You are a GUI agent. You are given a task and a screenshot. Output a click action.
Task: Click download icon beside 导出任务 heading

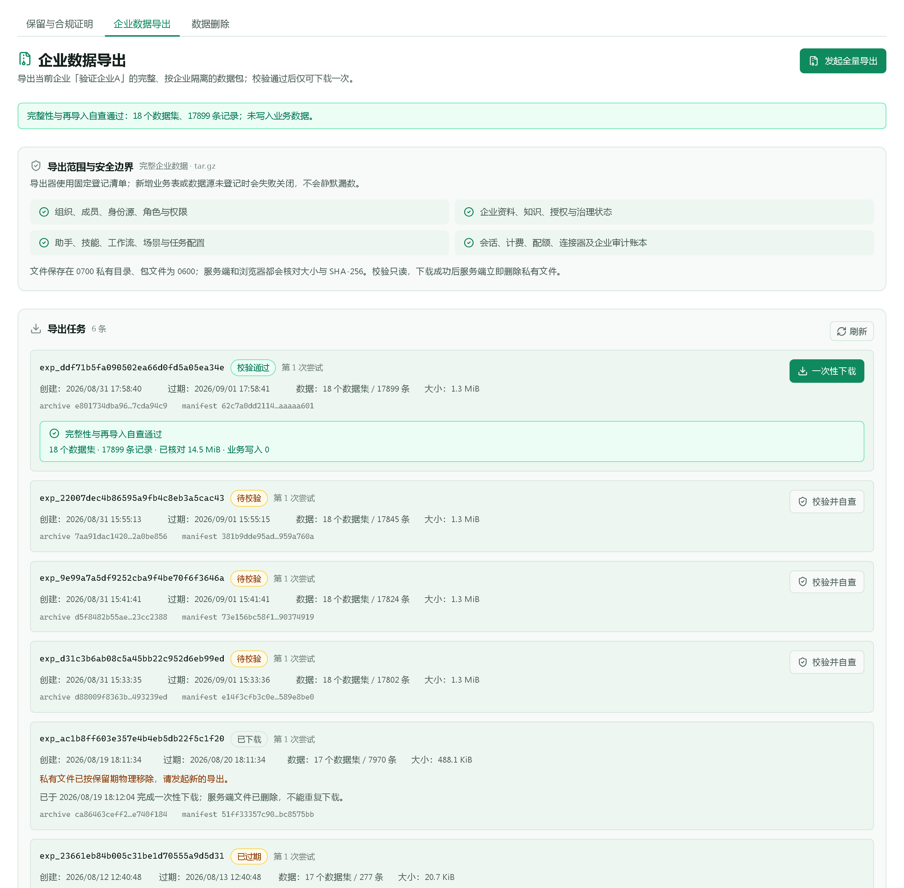[x=36, y=329]
